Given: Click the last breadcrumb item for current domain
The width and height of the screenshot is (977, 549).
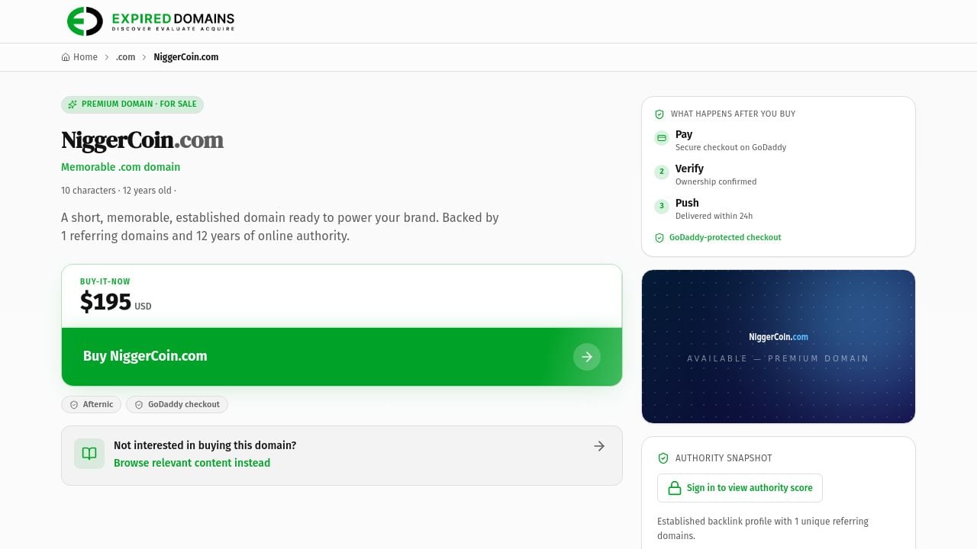Looking at the screenshot, I should coord(186,57).
